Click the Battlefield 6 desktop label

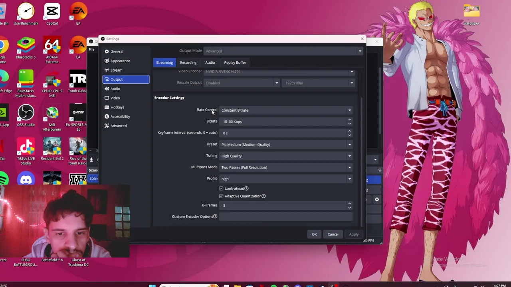(x=52, y=260)
